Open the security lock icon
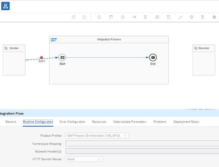The image size is (219, 167). [203, 17]
